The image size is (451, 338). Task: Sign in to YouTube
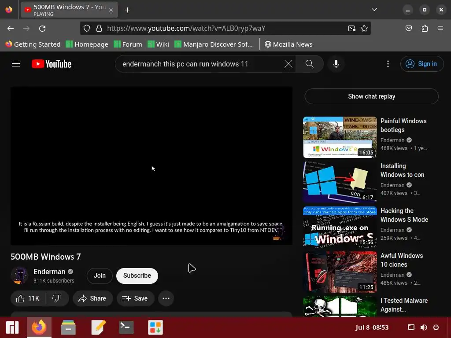coord(421,64)
